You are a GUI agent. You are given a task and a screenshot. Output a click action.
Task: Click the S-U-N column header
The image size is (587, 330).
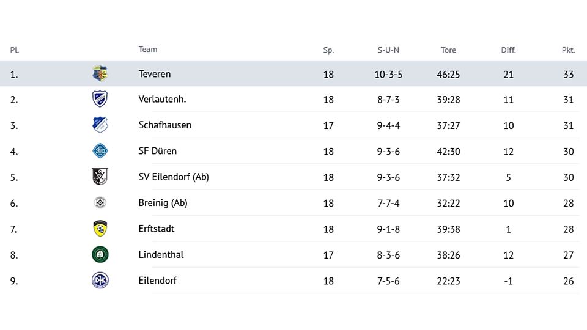pos(388,50)
